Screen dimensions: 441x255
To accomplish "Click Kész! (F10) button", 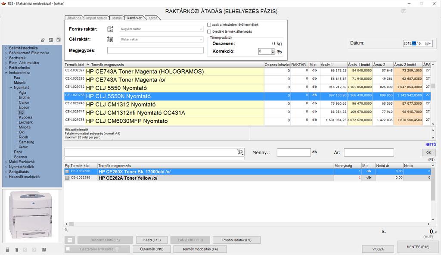I will pyautogui.click(x=152, y=240).
